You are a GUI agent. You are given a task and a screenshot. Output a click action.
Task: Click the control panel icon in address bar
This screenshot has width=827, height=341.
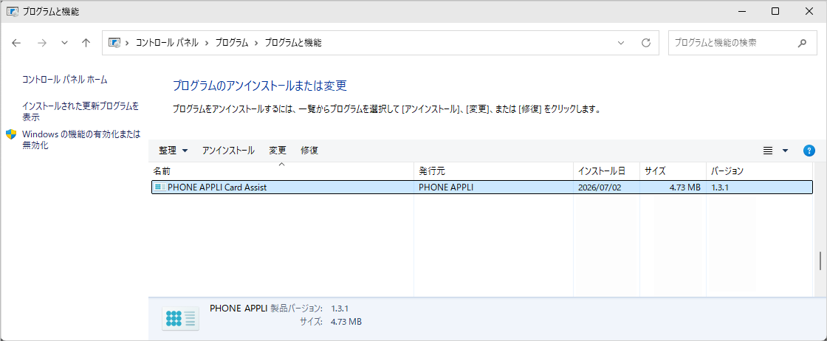tap(114, 44)
